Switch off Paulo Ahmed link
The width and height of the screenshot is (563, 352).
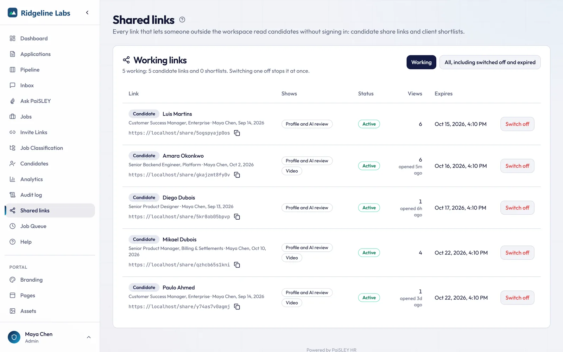click(x=517, y=298)
